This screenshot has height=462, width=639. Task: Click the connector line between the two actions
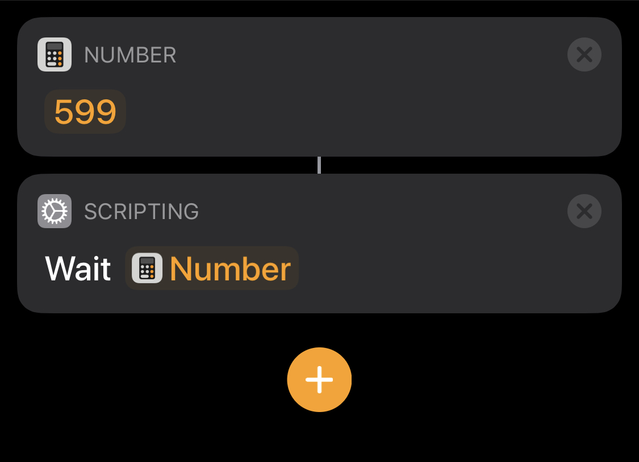[319, 165]
